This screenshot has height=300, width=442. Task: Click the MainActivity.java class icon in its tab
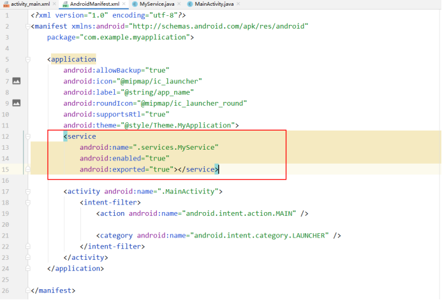tap(190, 4)
